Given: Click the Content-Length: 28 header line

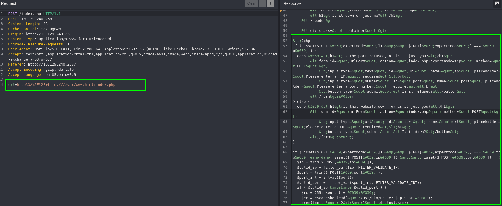Looking at the screenshot, I should (28, 24).
